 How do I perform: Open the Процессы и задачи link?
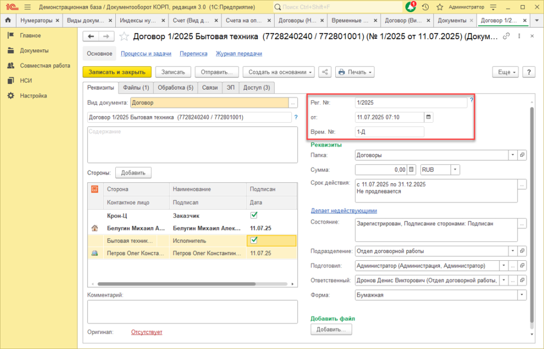coord(146,54)
